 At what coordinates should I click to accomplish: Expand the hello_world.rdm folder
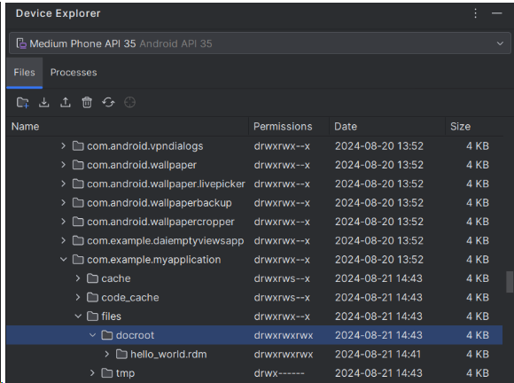click(x=107, y=354)
